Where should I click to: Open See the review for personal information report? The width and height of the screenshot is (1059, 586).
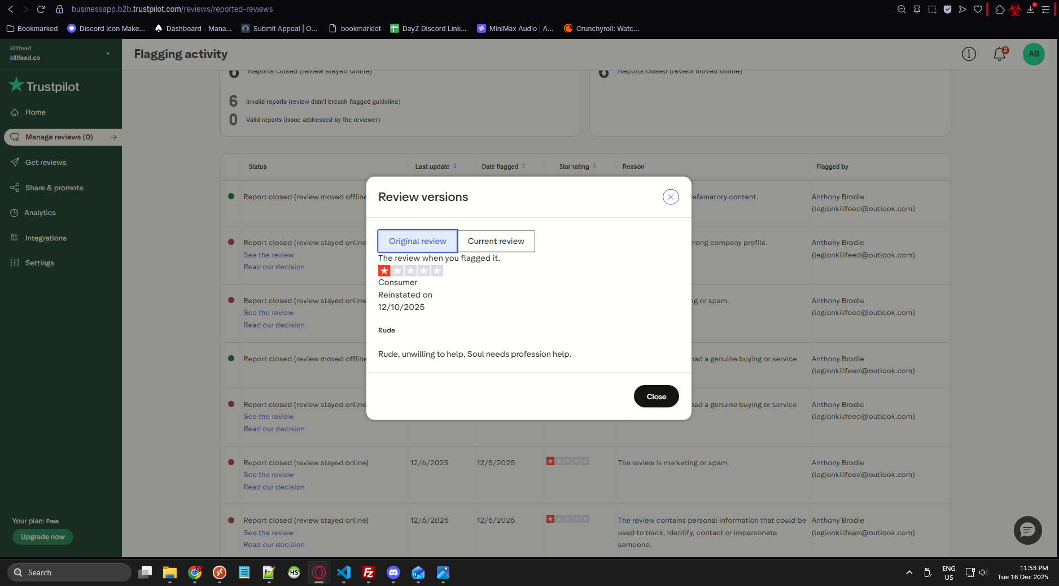(x=269, y=533)
